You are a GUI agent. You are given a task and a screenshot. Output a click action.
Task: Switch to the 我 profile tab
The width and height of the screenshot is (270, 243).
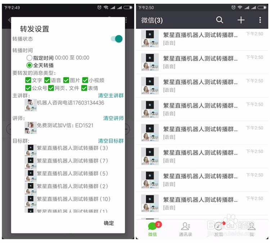[x=252, y=229]
